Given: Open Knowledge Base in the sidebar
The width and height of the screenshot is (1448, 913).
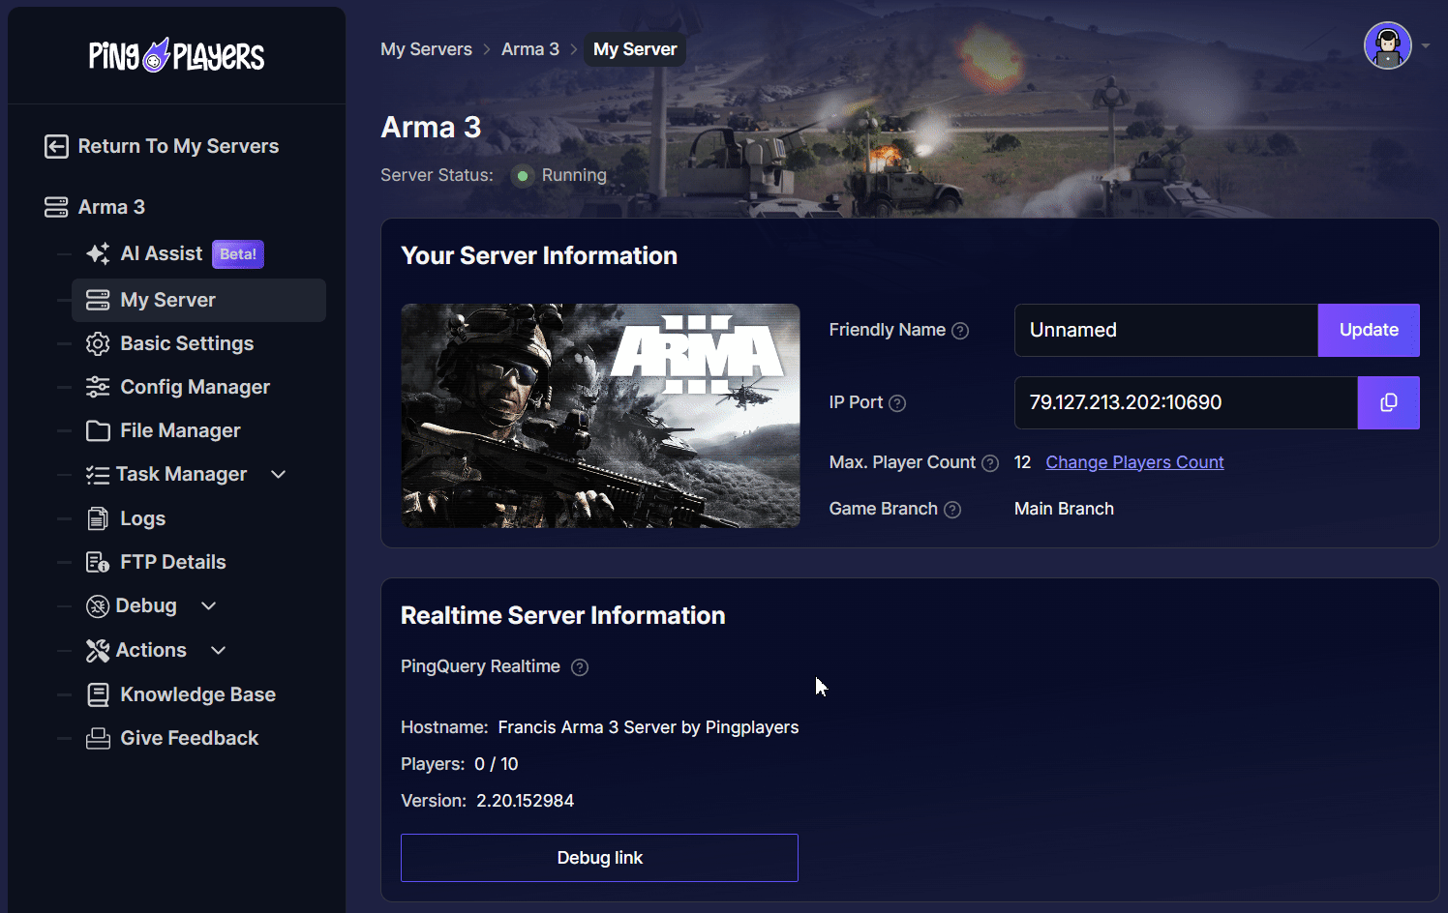Looking at the screenshot, I should click(x=197, y=694).
